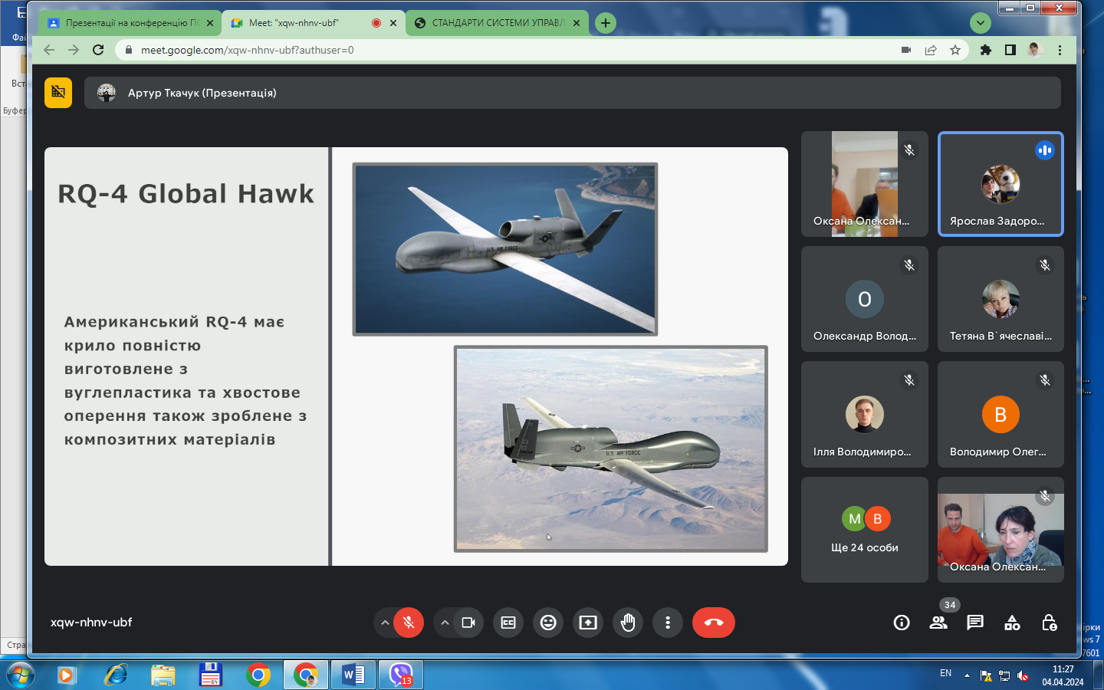Image resolution: width=1104 pixels, height=690 pixels.
Task: Click the present screen button
Action: [x=588, y=623]
